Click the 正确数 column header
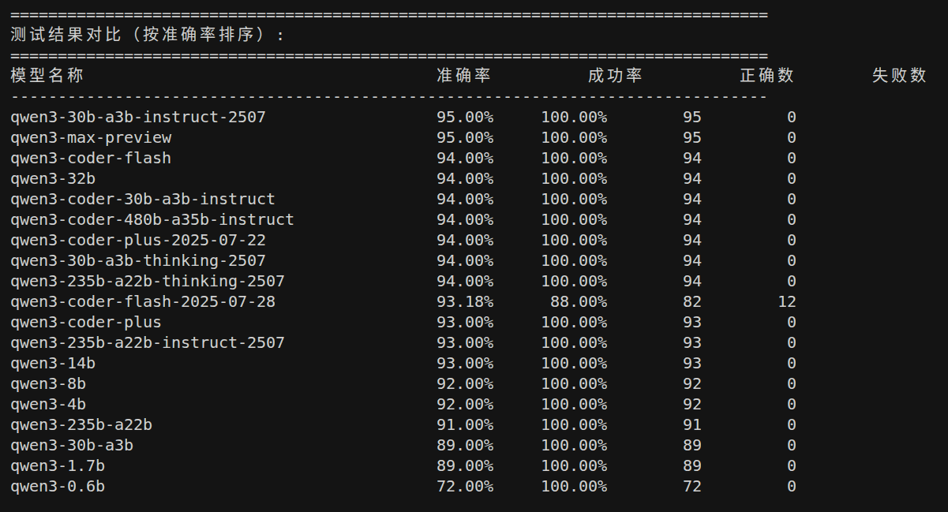 pos(766,75)
